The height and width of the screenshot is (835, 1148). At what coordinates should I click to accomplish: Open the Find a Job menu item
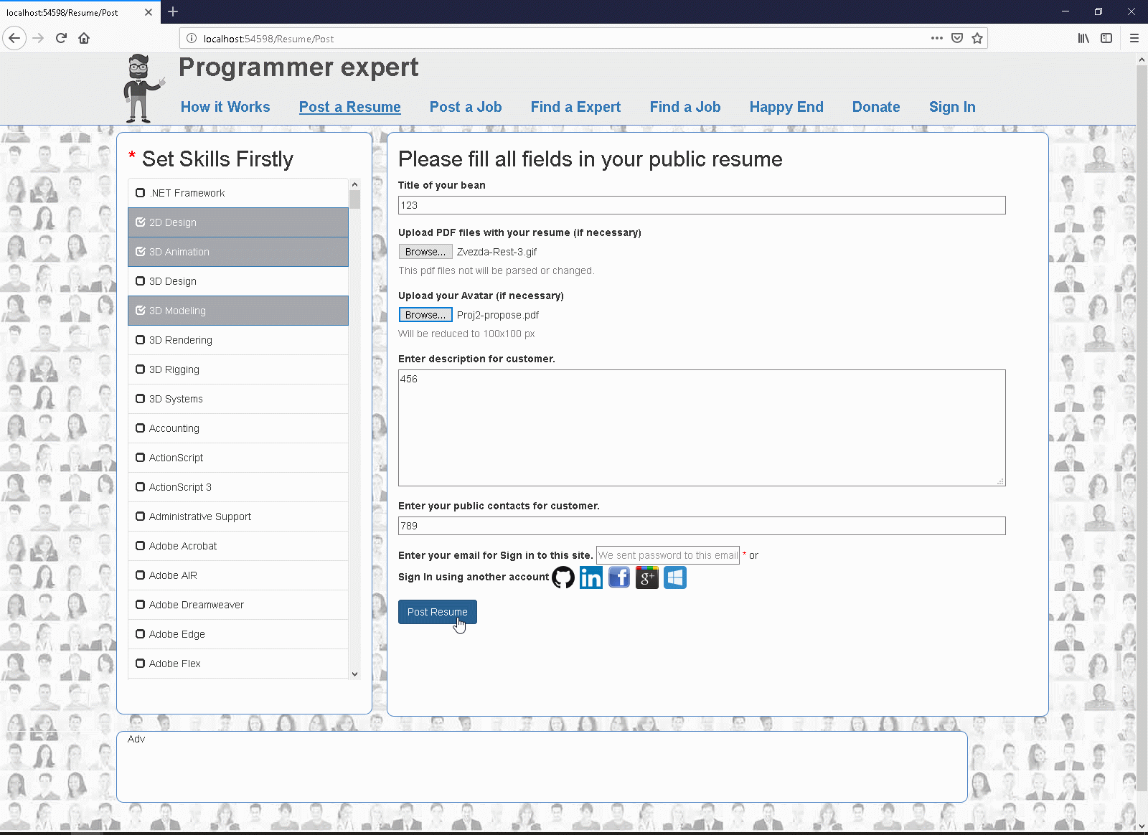click(x=685, y=107)
